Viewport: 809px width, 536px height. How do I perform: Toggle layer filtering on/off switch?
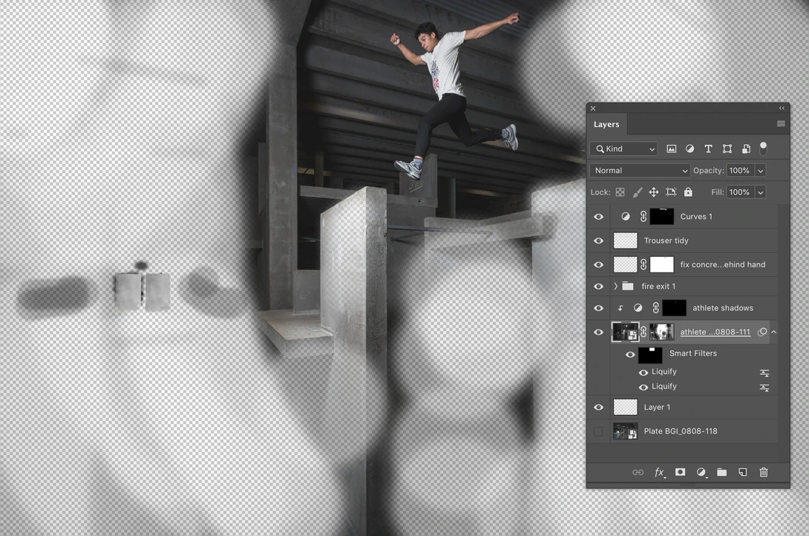point(764,148)
